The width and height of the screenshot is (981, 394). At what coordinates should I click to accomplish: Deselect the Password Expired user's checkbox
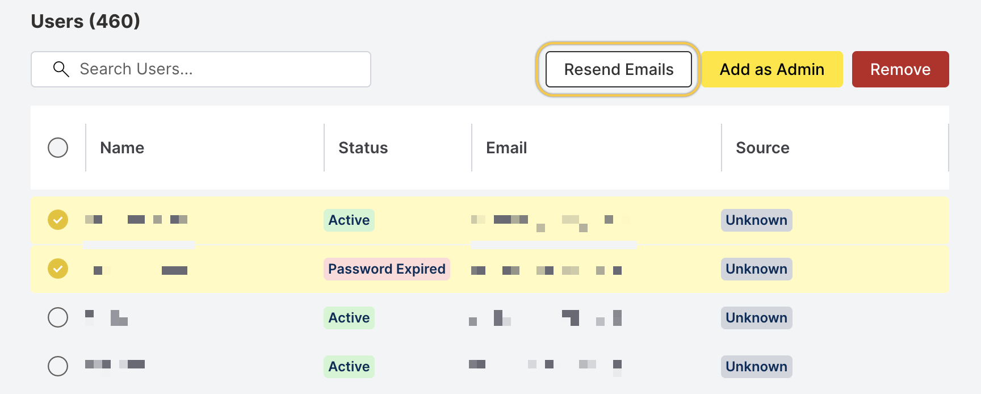click(58, 269)
